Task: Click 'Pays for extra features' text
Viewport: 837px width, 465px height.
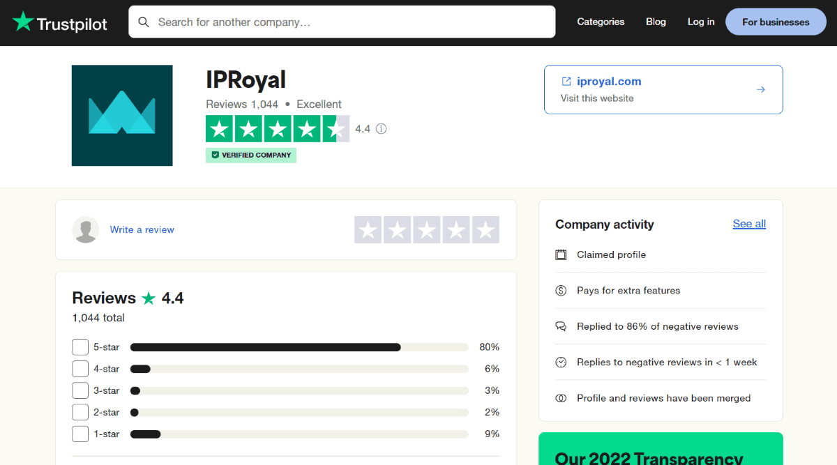Action: pos(628,291)
